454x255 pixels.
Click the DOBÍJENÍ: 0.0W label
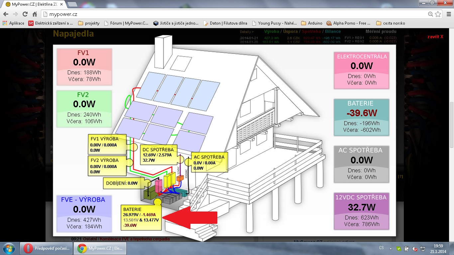pyautogui.click(x=124, y=183)
